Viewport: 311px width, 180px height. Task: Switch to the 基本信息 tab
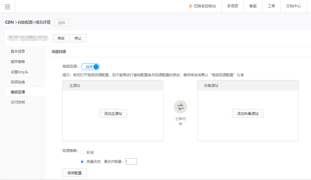pos(18,51)
